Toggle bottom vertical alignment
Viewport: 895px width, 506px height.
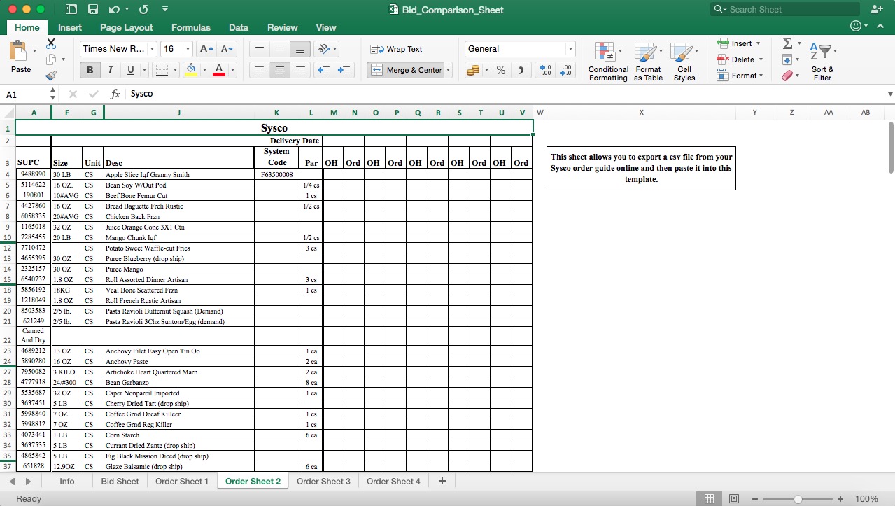tap(300, 49)
